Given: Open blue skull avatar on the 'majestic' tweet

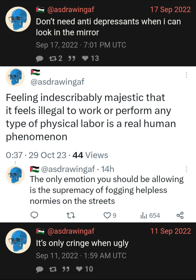Looking at the screenshot, I should pyautogui.click(x=15, y=77).
